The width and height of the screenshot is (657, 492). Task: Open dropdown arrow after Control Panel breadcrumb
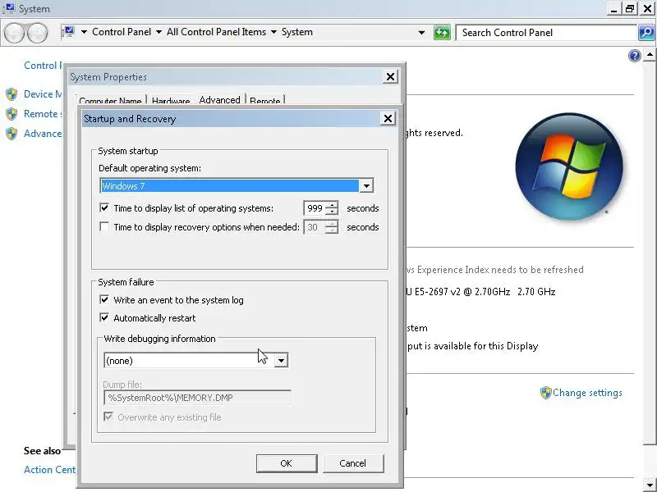coord(159,32)
